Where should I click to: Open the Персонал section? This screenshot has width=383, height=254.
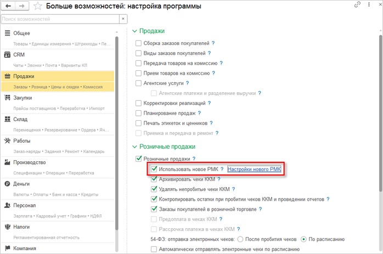(58, 210)
